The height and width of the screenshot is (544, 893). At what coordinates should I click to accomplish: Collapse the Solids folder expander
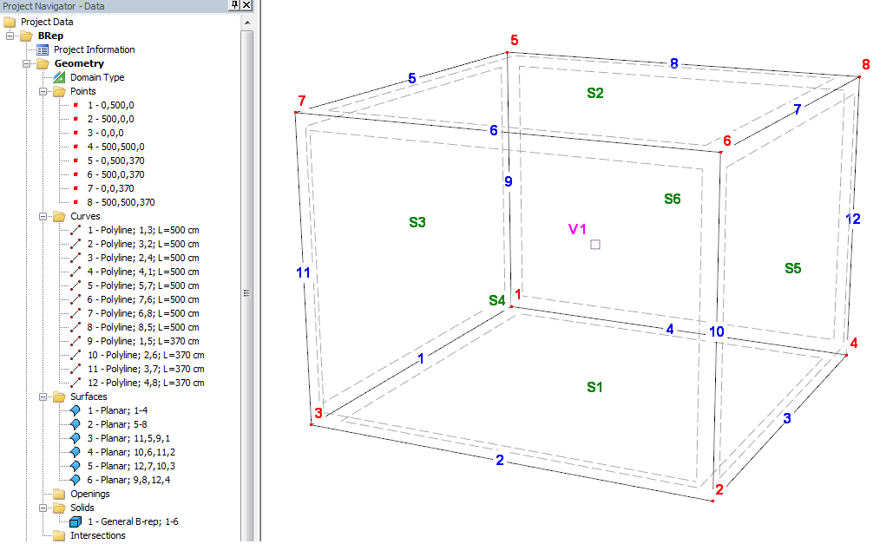(x=43, y=508)
